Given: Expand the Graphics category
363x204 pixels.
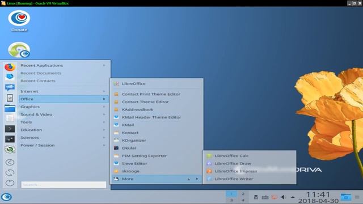Looking at the screenshot, I should click(x=64, y=107).
